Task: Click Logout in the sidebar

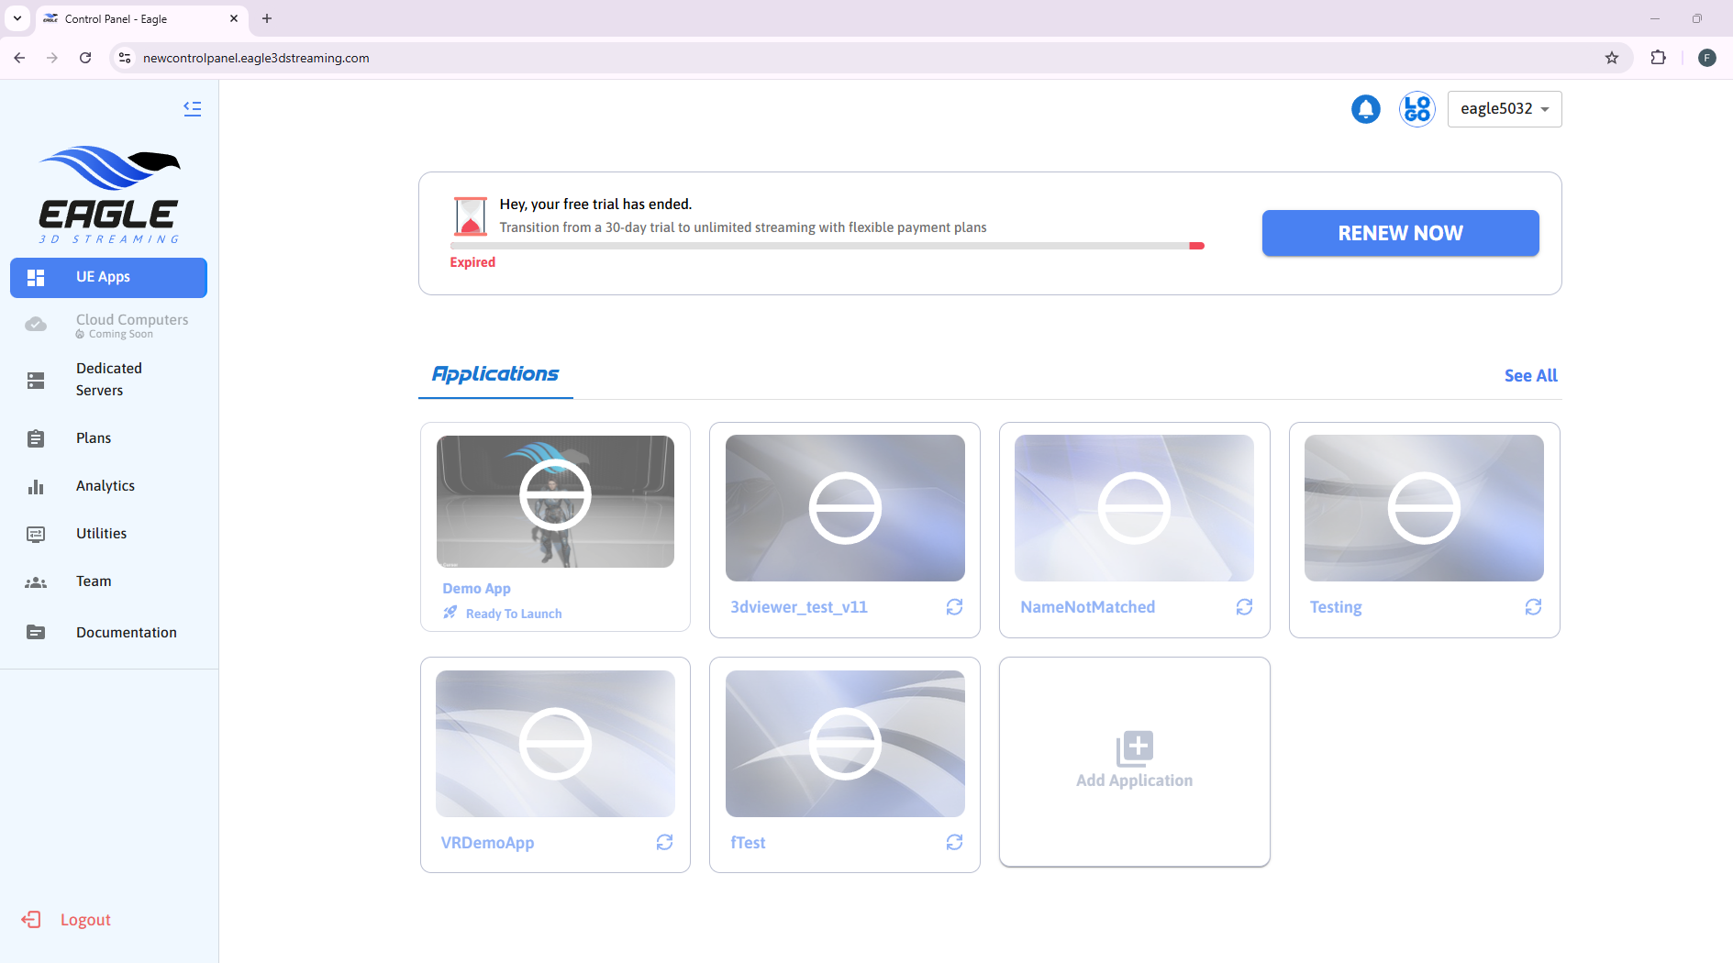Action: pyautogui.click(x=84, y=920)
